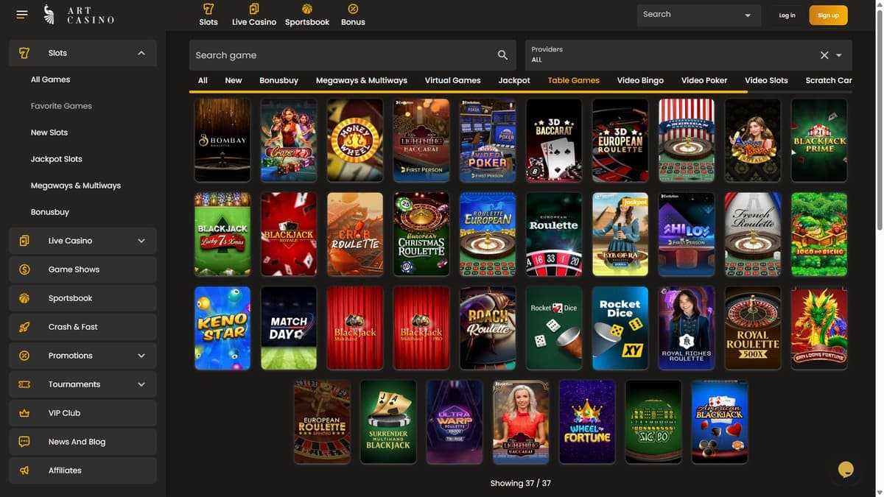Image resolution: width=884 pixels, height=497 pixels.
Task: Select the Virtual Games tab
Action: pyautogui.click(x=452, y=80)
